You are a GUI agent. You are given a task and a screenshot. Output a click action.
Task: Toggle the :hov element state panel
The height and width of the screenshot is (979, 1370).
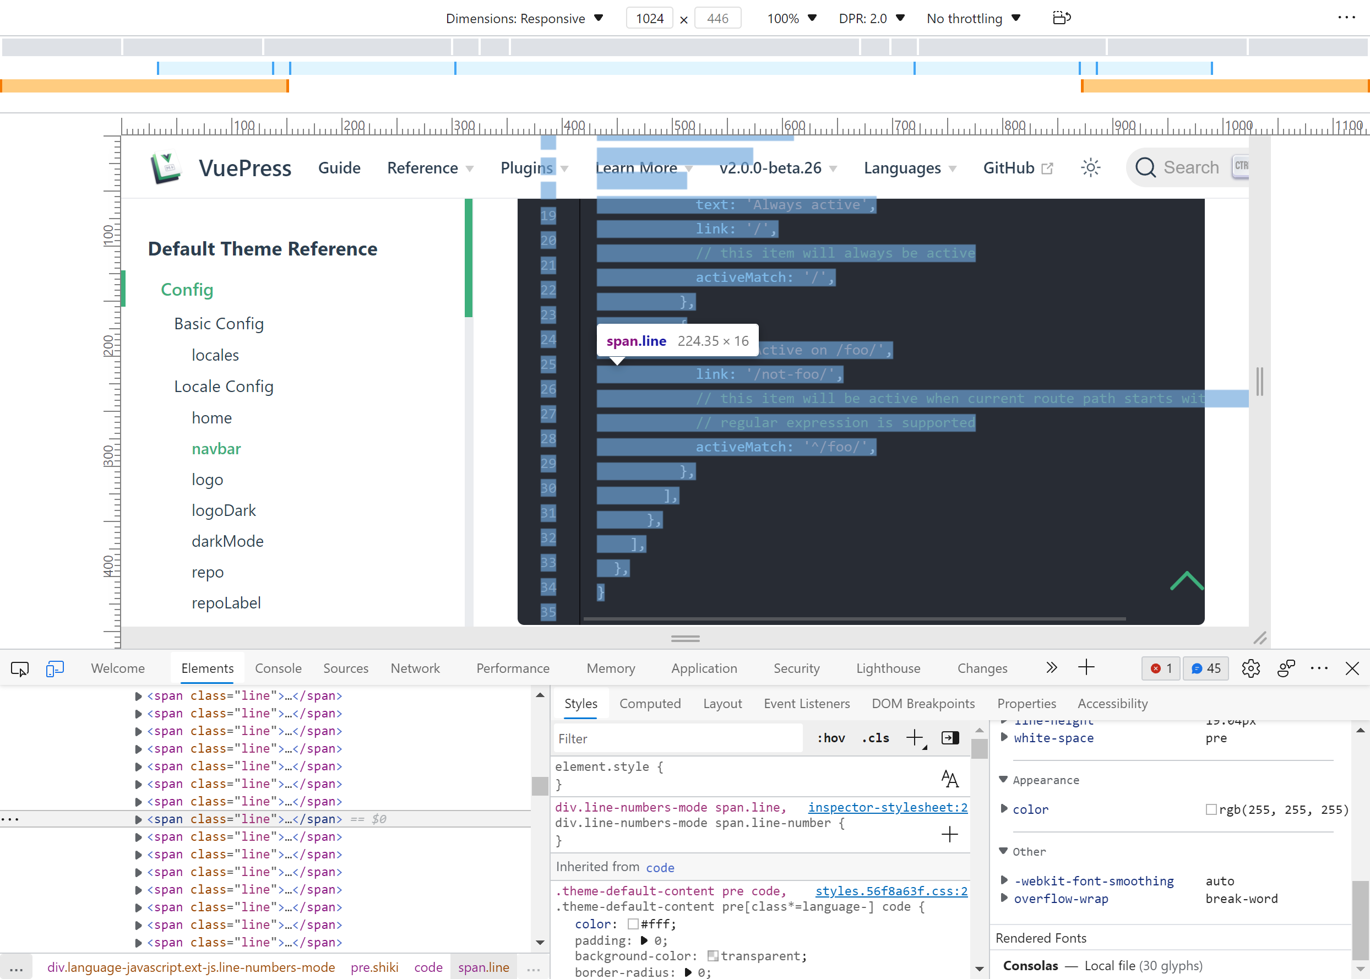pos(831,738)
